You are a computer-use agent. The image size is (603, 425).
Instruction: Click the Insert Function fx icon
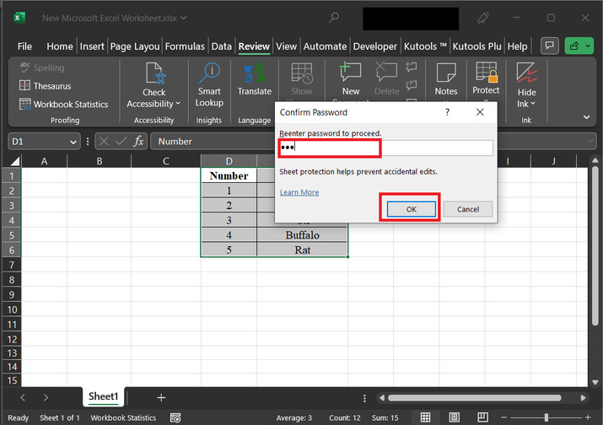[x=139, y=142]
